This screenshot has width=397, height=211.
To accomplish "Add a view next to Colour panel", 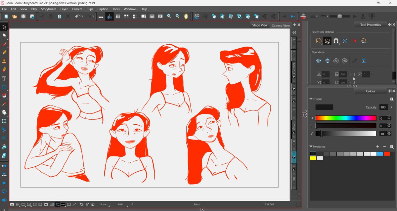I will click(x=389, y=91).
